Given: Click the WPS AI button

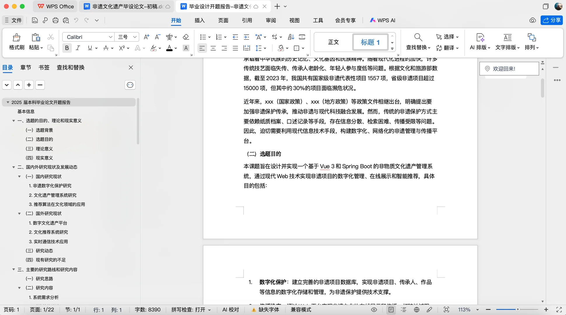Looking at the screenshot, I should (382, 20).
